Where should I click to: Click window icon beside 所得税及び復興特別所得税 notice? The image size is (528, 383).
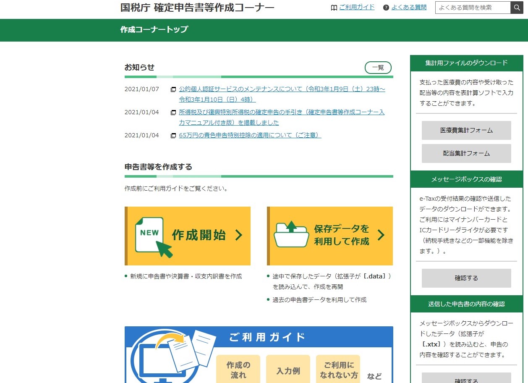[x=173, y=113]
